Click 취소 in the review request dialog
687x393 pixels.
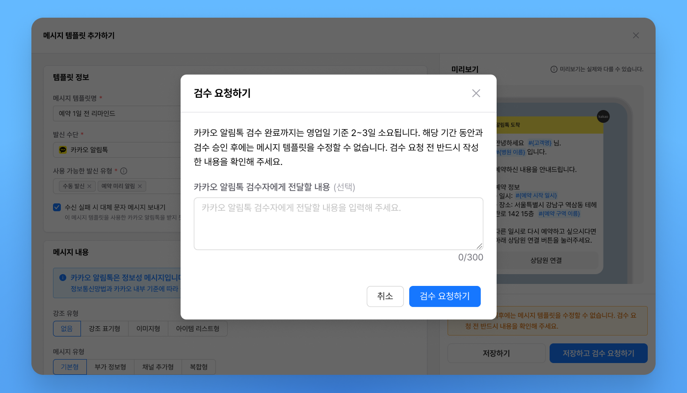[x=385, y=296]
